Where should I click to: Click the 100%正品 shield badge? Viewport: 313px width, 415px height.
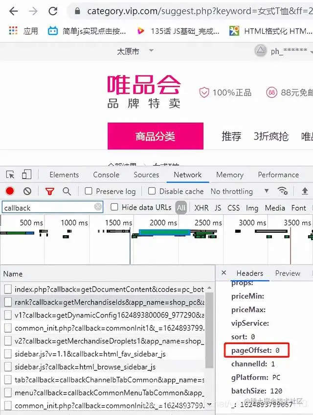click(x=225, y=93)
